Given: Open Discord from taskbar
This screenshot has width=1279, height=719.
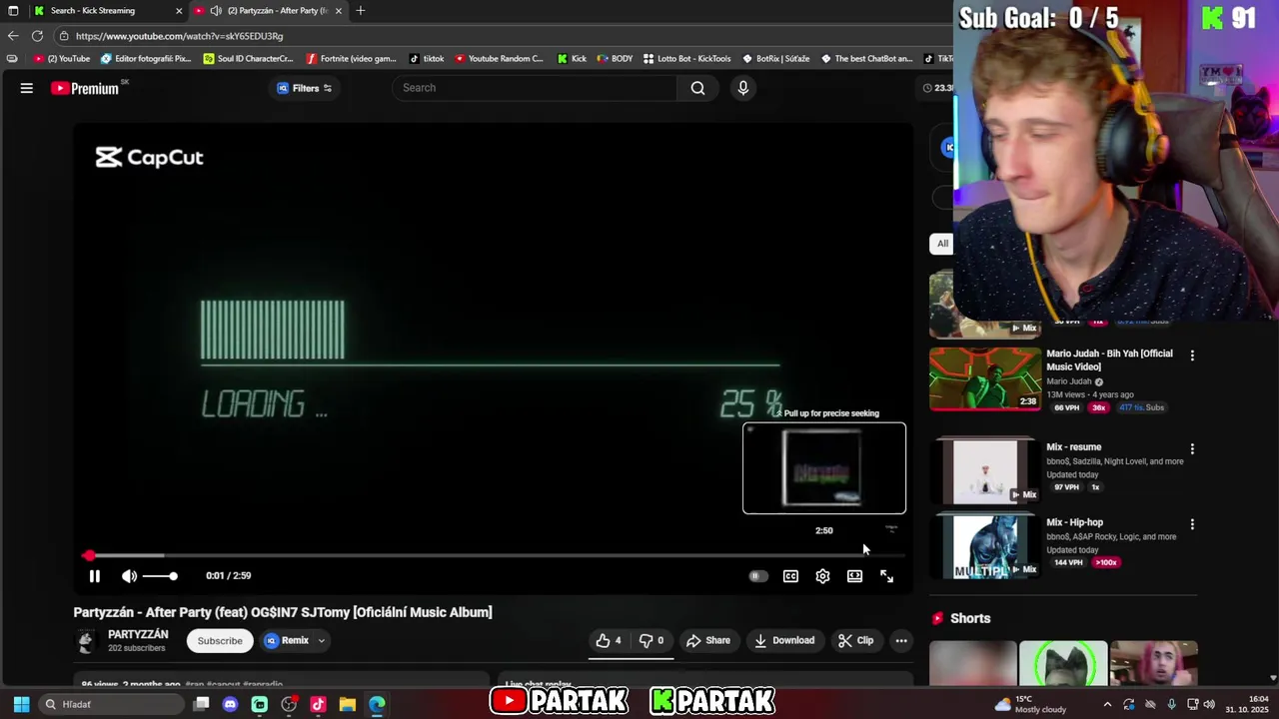Looking at the screenshot, I should point(230,704).
